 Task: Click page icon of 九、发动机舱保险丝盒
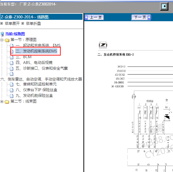[12, 96]
